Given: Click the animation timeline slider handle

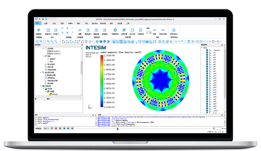Looking at the screenshot, I should point(118,129).
